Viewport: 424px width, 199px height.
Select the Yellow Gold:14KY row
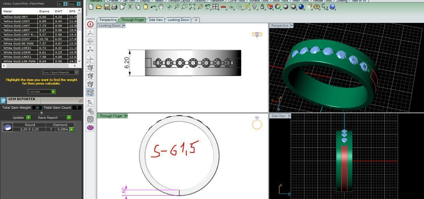(x=40, y=26)
